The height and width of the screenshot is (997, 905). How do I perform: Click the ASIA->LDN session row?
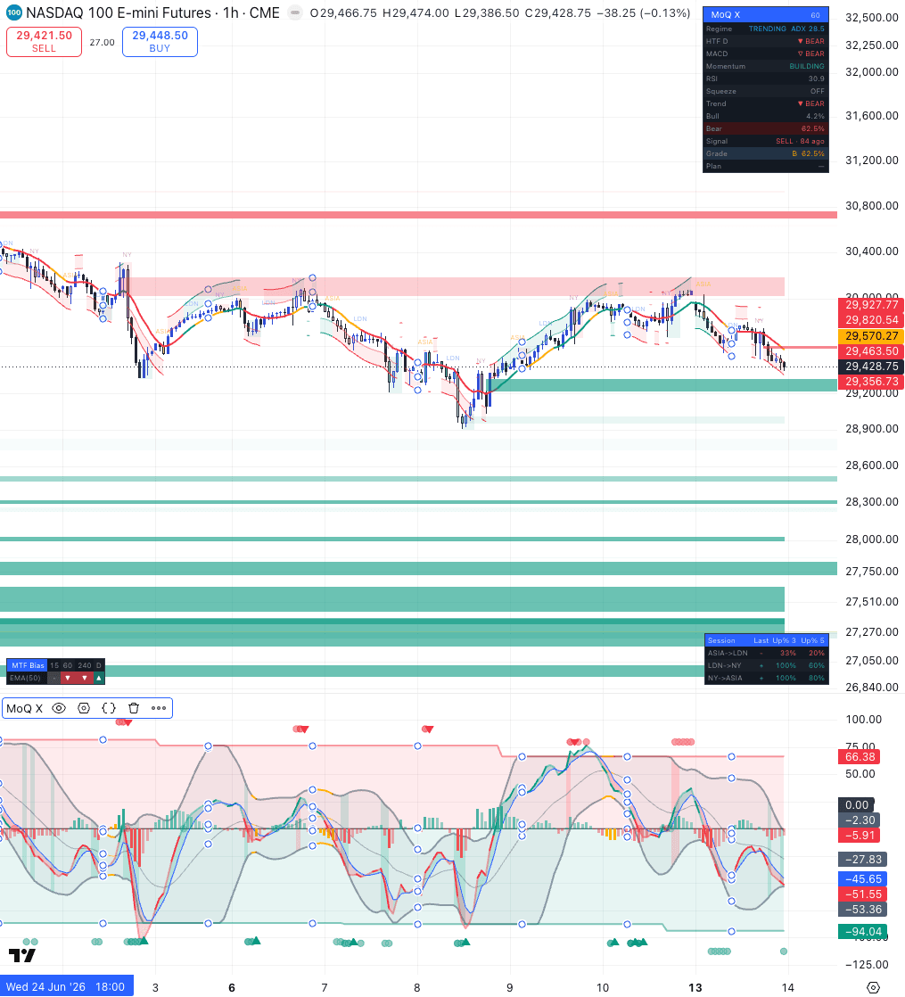click(x=767, y=653)
